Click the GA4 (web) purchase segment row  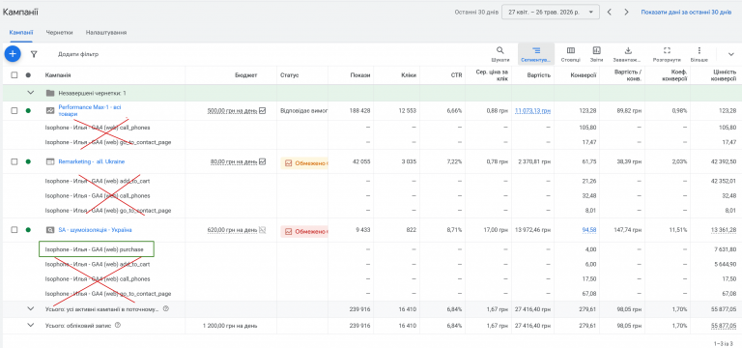tap(97, 249)
